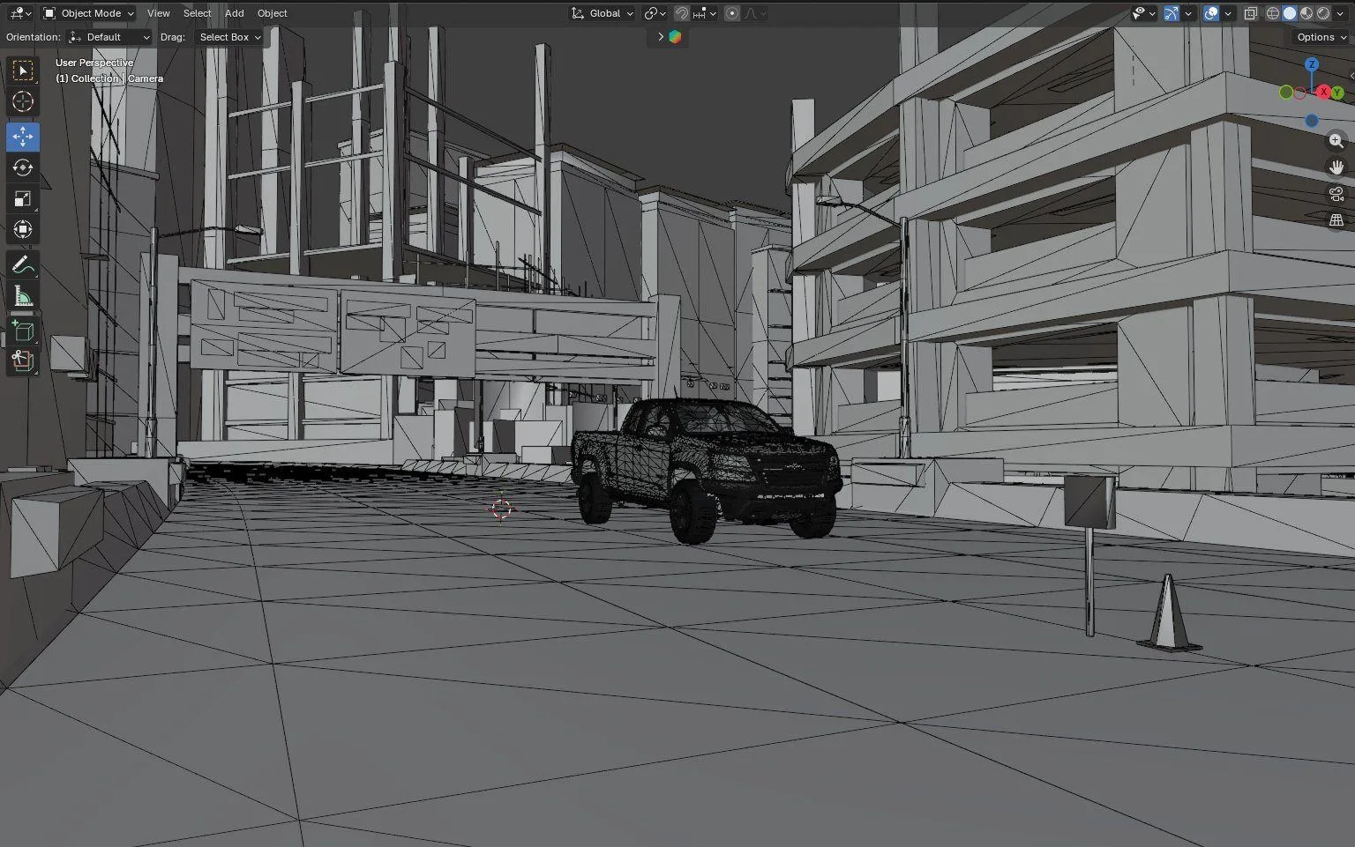The height and width of the screenshot is (847, 1355).
Task: Click the bottom toolbar tool below Add Cube
Action: [x=23, y=360]
